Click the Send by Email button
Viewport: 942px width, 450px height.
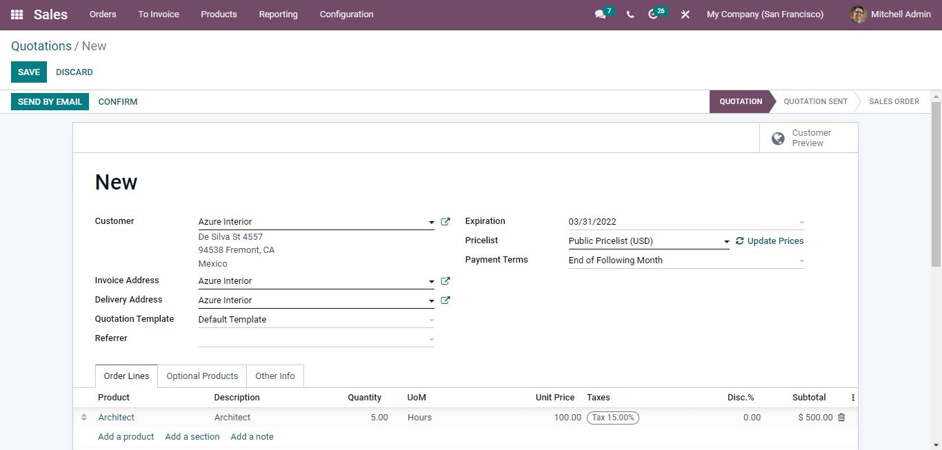(50, 102)
